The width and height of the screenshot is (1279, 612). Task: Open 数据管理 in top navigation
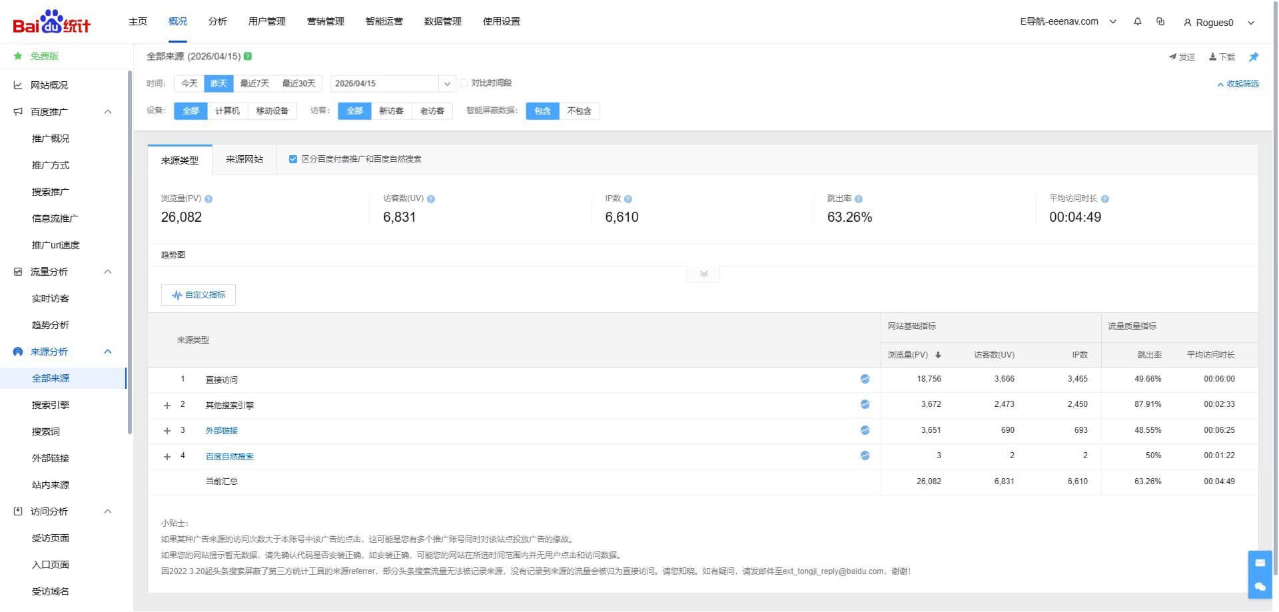pyautogui.click(x=443, y=21)
